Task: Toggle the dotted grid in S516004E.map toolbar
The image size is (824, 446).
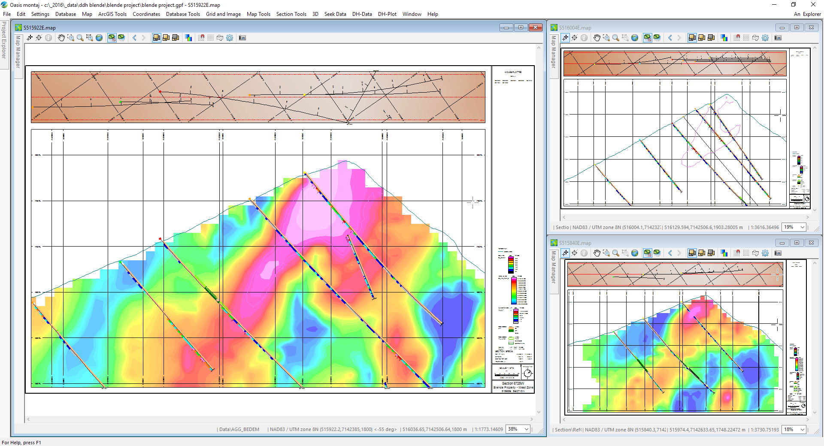Action: pos(746,38)
